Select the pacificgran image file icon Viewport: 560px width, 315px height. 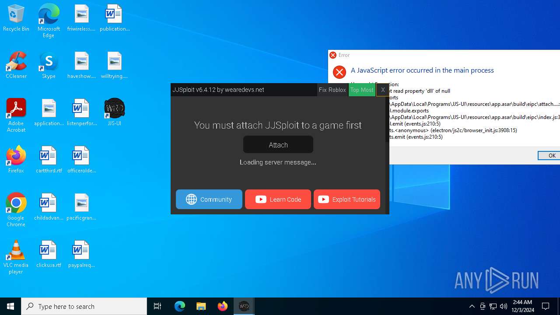[x=81, y=207]
